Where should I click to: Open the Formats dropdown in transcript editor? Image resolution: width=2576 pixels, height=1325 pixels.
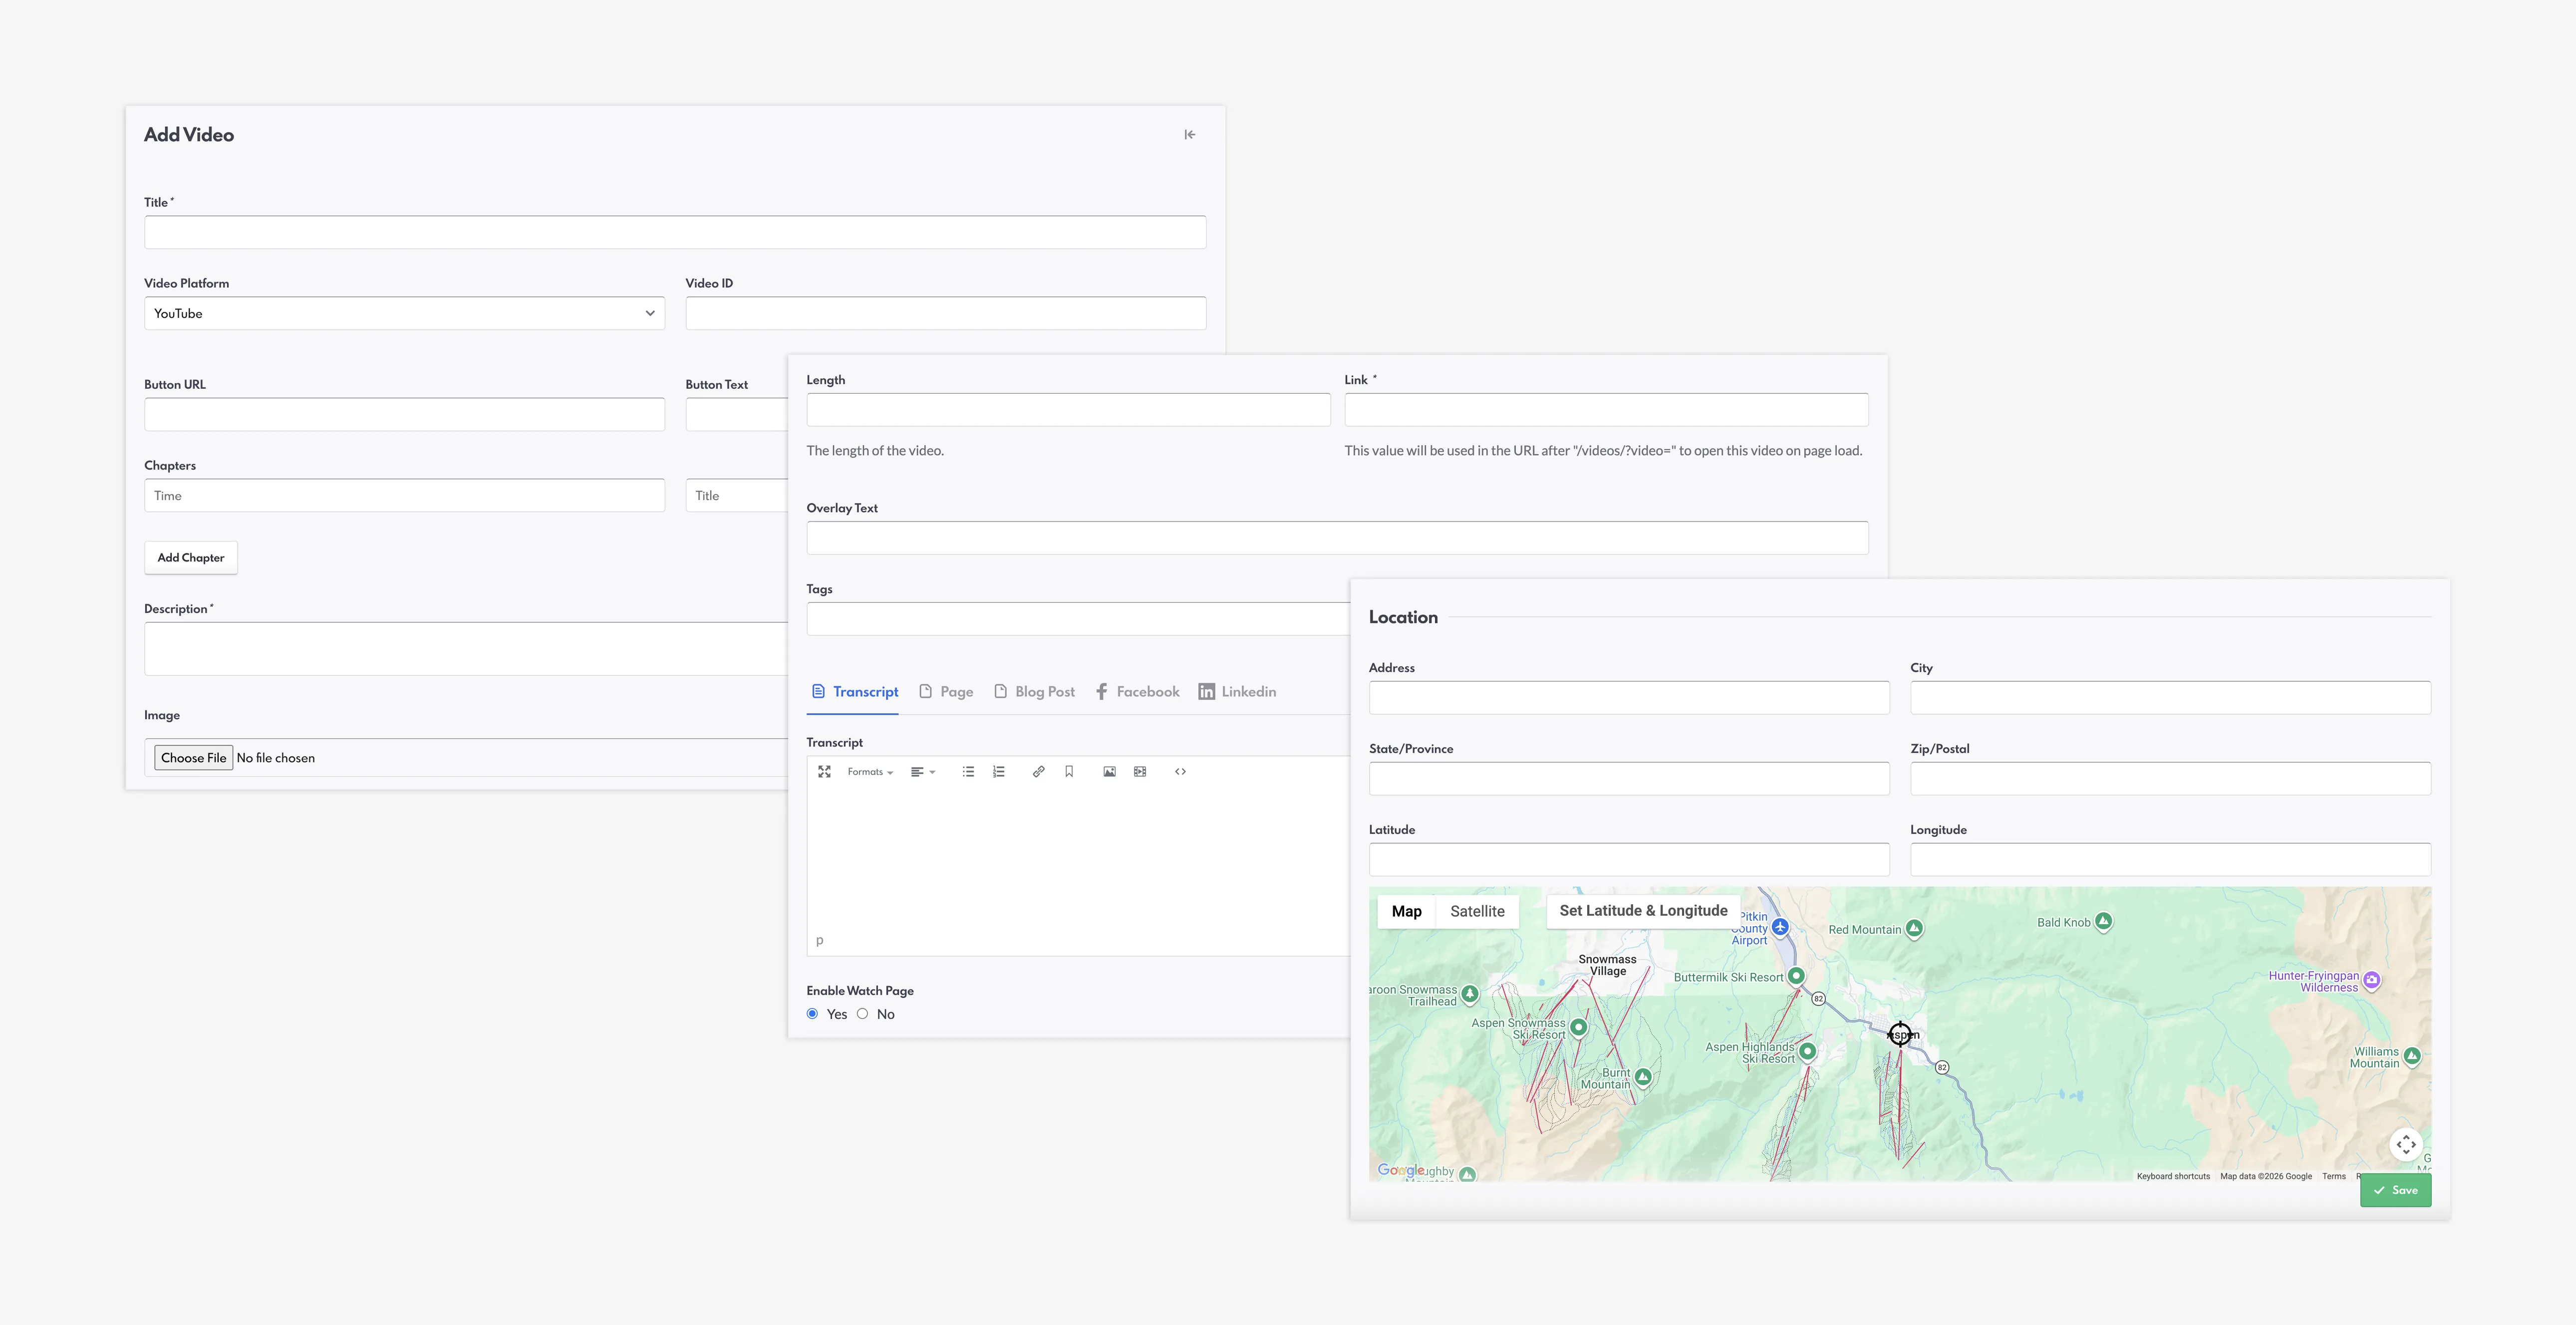point(870,772)
